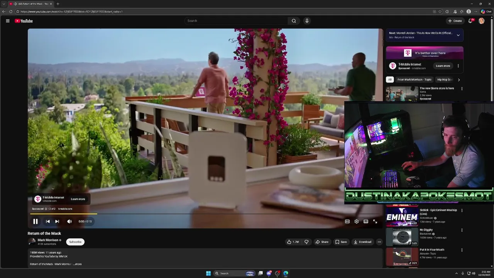The image size is (494, 278).
Task: Open the Put It In Your Mouth thumbnail
Action: [402, 257]
